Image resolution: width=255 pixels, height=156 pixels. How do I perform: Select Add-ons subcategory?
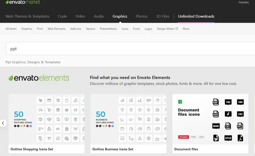75,29
